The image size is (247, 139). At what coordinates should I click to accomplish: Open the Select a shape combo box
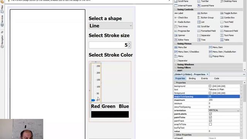tap(111, 26)
